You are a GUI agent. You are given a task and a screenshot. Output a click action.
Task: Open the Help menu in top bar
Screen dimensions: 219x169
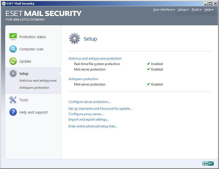(209, 10)
